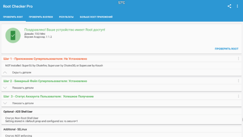Tap the share icon in header
243x137 pixels.
[x=229, y=6]
